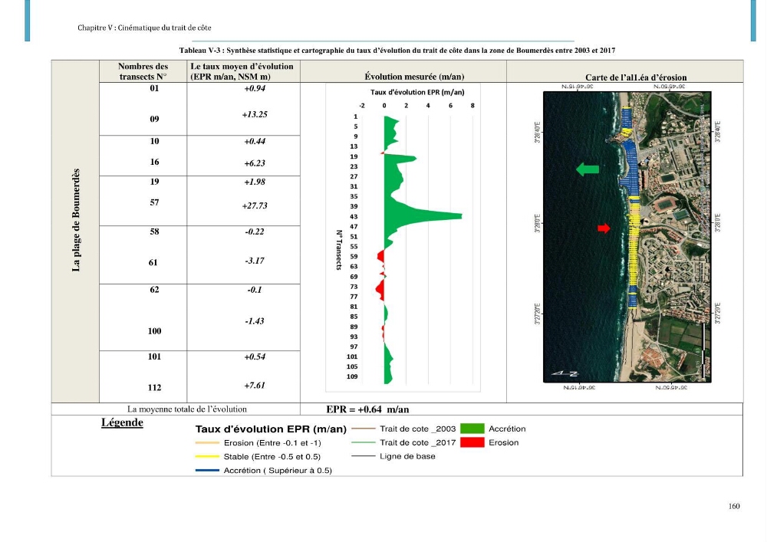Click the rate value '+27.73'

255,206
